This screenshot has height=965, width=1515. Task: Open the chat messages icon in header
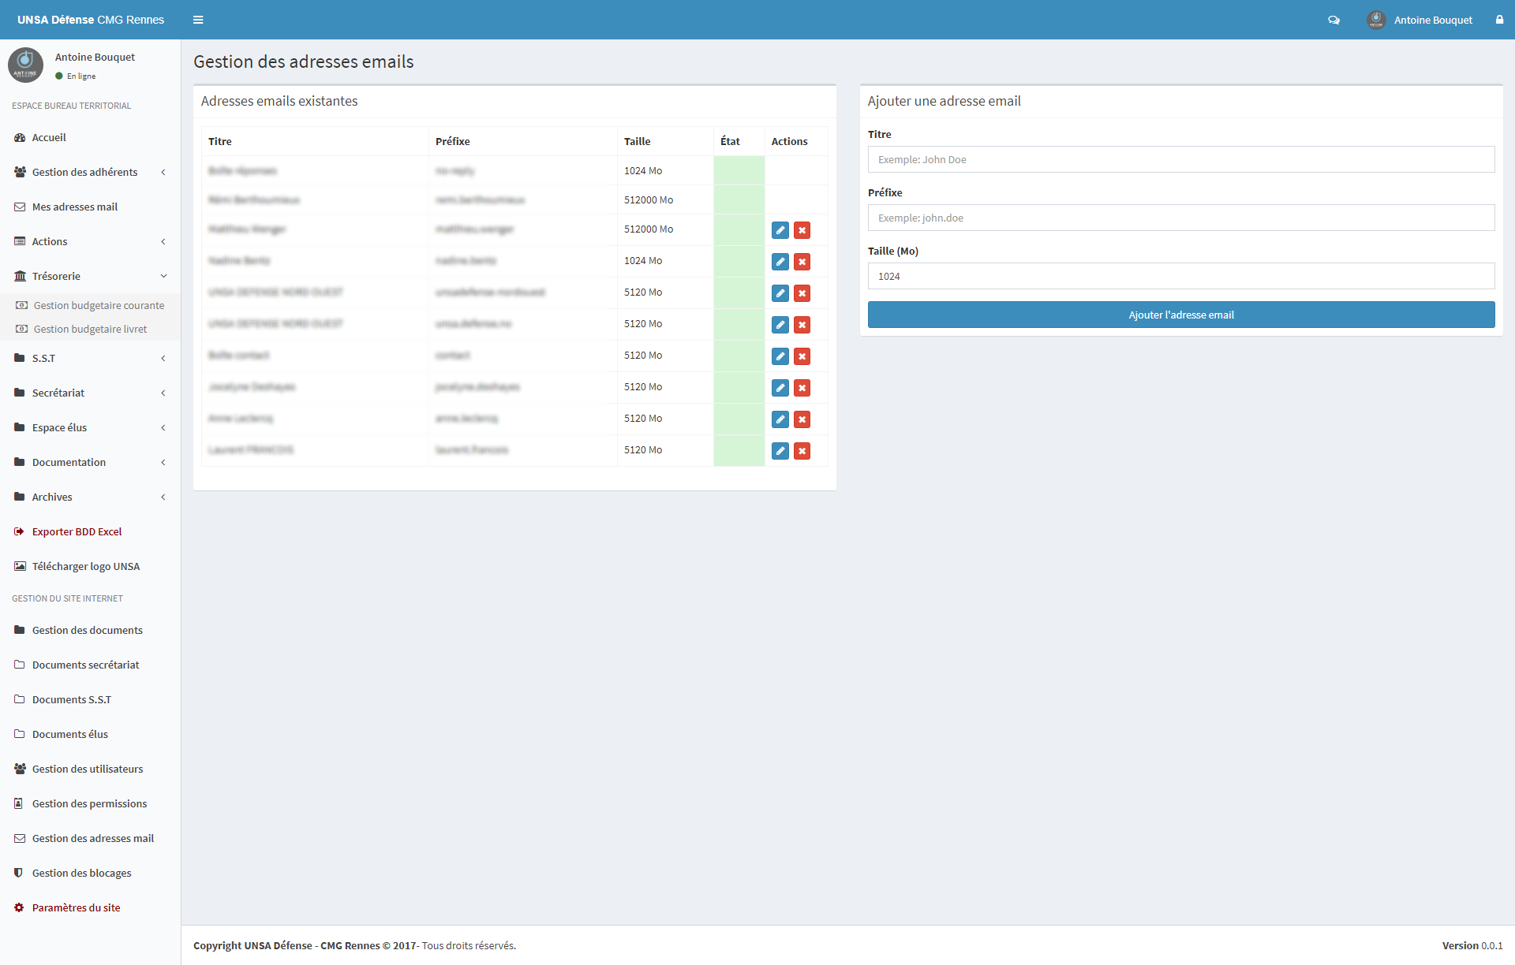1334,20
